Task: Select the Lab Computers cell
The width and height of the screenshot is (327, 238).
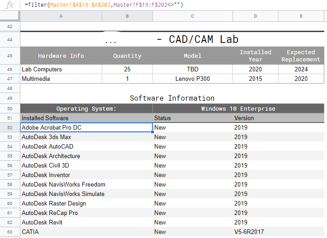Action: pos(61,69)
